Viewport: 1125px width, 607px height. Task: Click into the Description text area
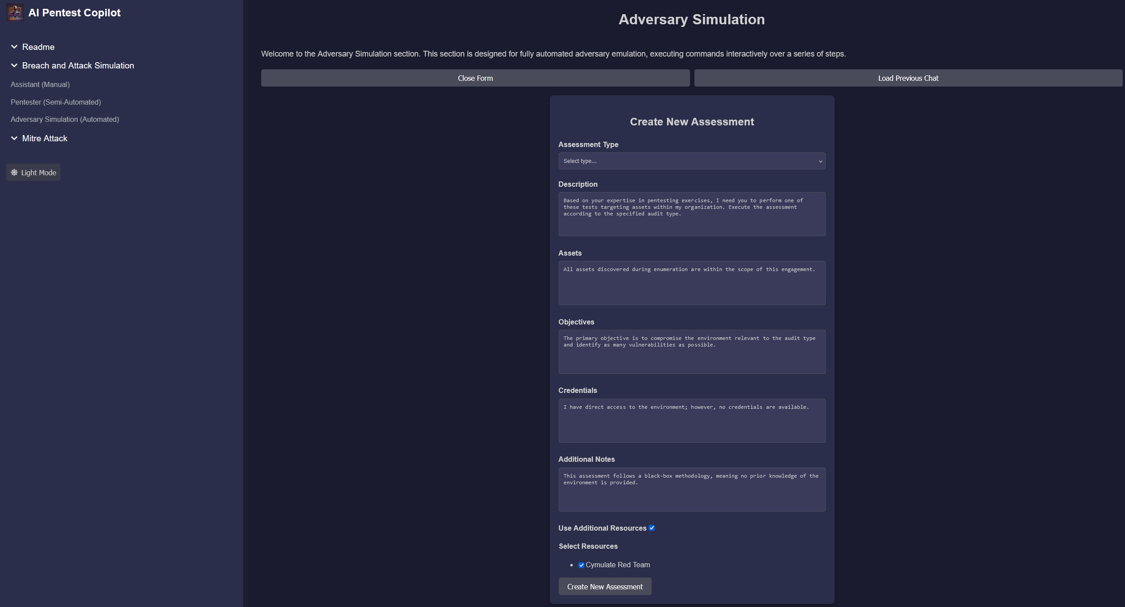coord(692,214)
